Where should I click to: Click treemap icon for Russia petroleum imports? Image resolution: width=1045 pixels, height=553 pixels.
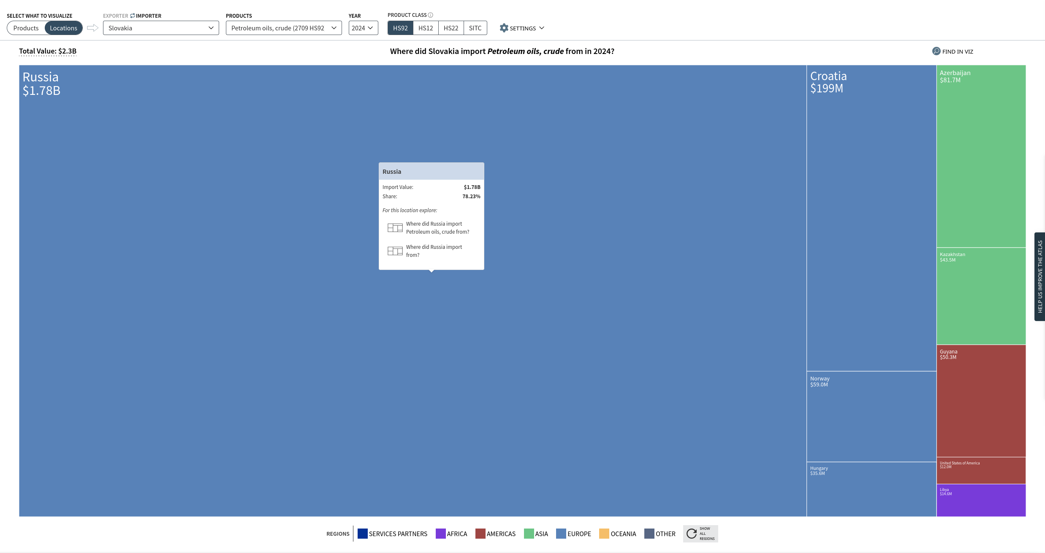pyautogui.click(x=395, y=228)
